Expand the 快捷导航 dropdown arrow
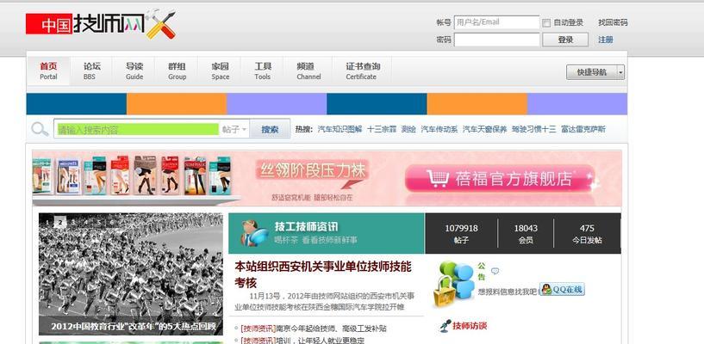704x344 pixels. 620,72
